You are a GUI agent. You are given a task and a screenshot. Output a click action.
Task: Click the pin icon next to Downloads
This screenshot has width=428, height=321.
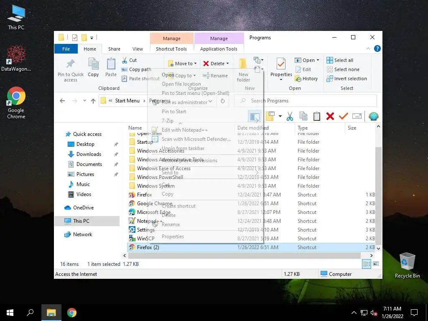click(116, 154)
